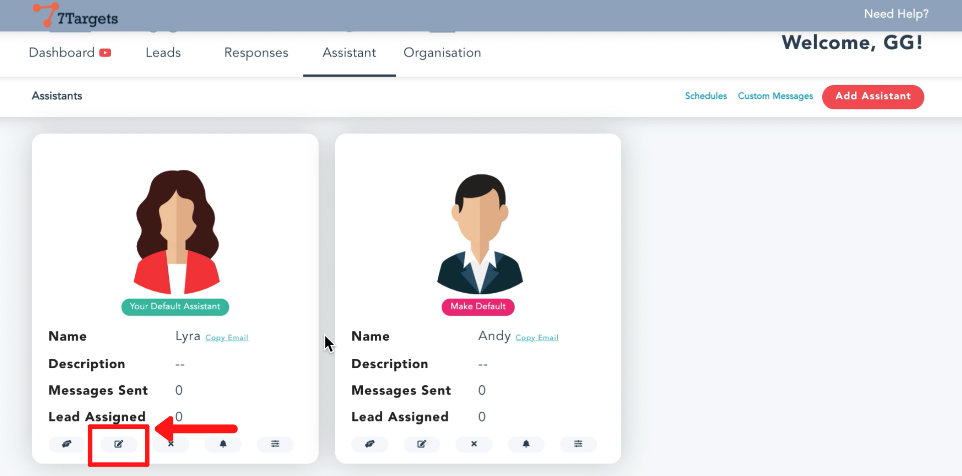Click Andy's avatar image
Viewport: 962px width, 476px height.
point(480,233)
